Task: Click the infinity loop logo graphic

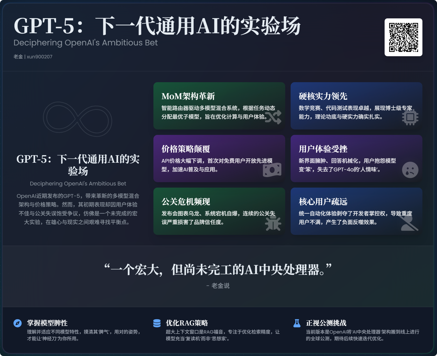Action: (78, 119)
